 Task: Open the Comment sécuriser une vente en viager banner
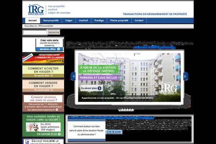(43, 103)
